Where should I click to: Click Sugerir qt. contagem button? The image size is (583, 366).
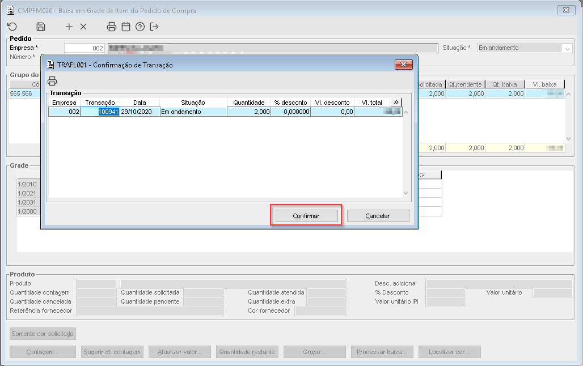112,352
